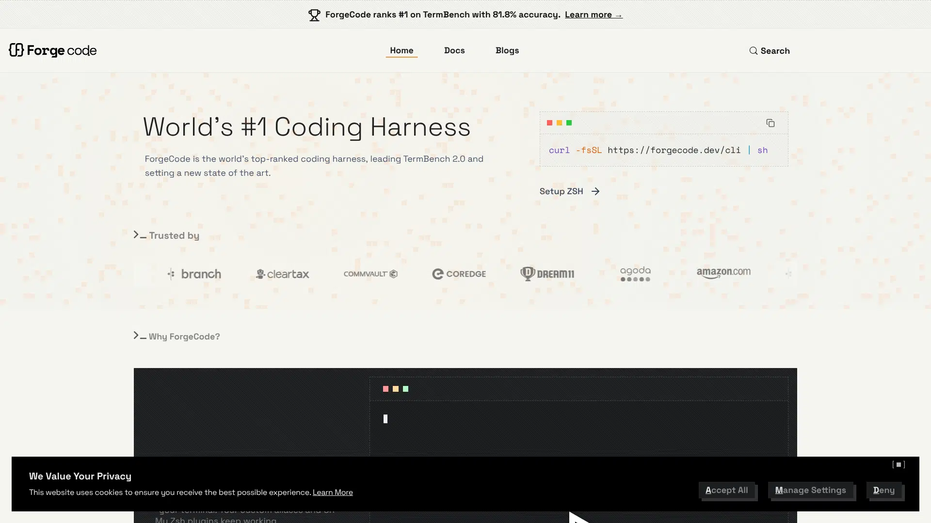Click the arrow next to Setup ZSH
This screenshot has width=931, height=523.
(595, 191)
